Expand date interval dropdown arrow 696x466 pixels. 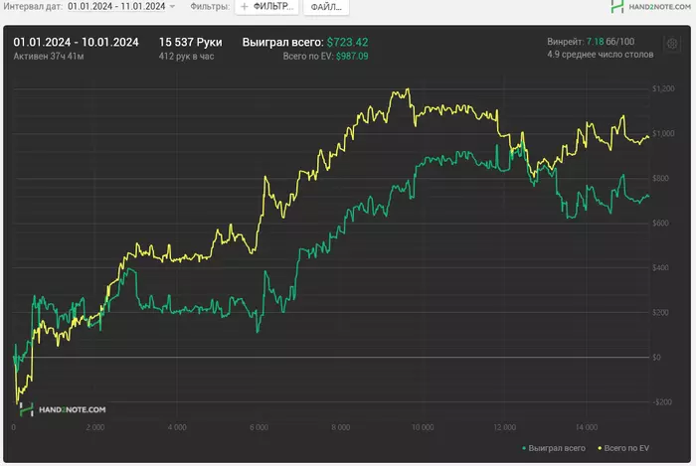(172, 7)
